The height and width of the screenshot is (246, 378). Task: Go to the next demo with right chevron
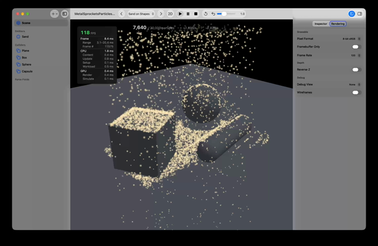click(161, 14)
